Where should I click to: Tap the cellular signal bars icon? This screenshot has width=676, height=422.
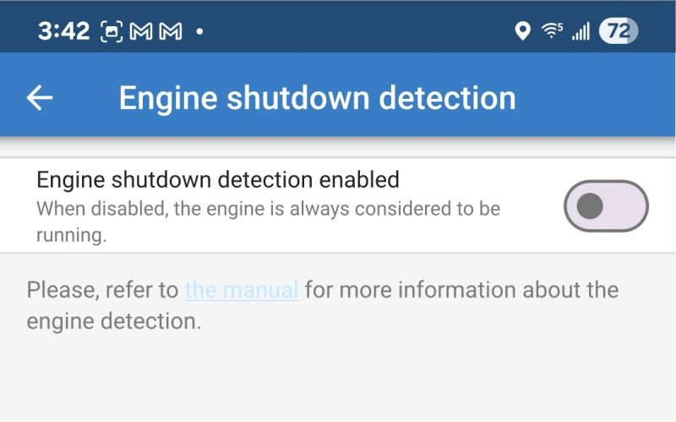(x=581, y=31)
